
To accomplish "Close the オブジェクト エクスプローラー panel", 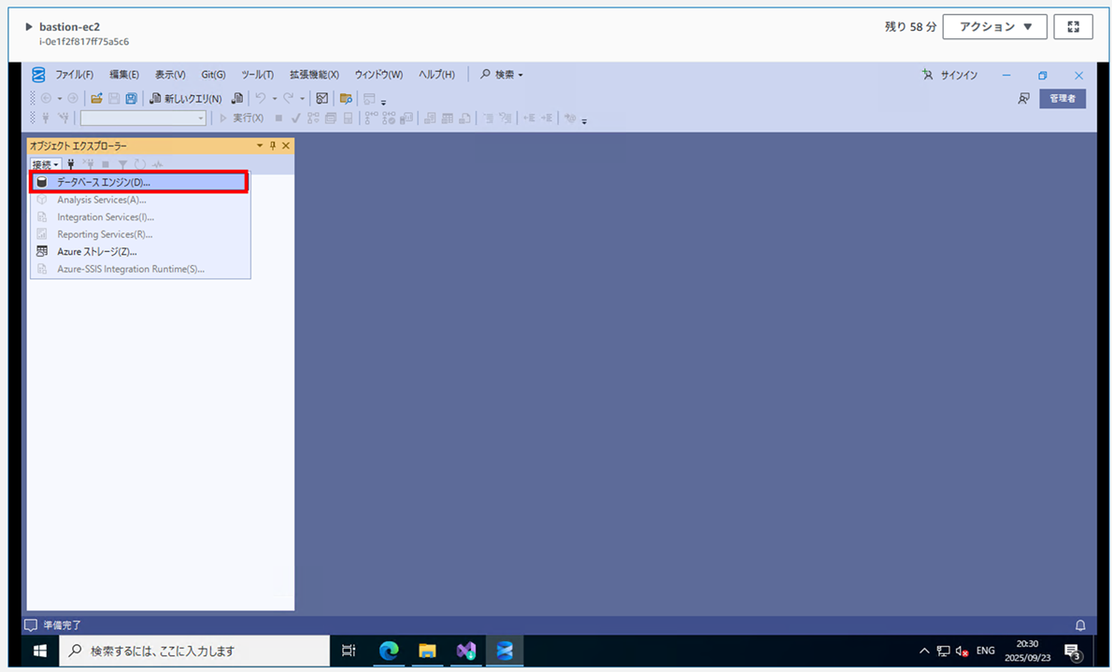I will point(286,146).
